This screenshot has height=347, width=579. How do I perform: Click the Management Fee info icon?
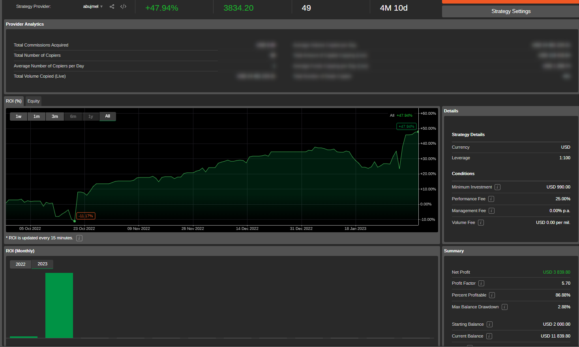click(x=491, y=211)
